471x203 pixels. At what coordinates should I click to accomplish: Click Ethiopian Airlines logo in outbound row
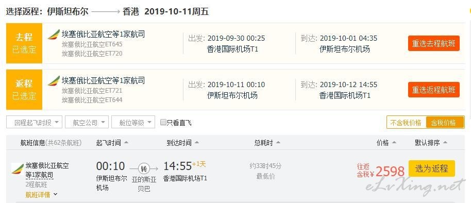54,35
